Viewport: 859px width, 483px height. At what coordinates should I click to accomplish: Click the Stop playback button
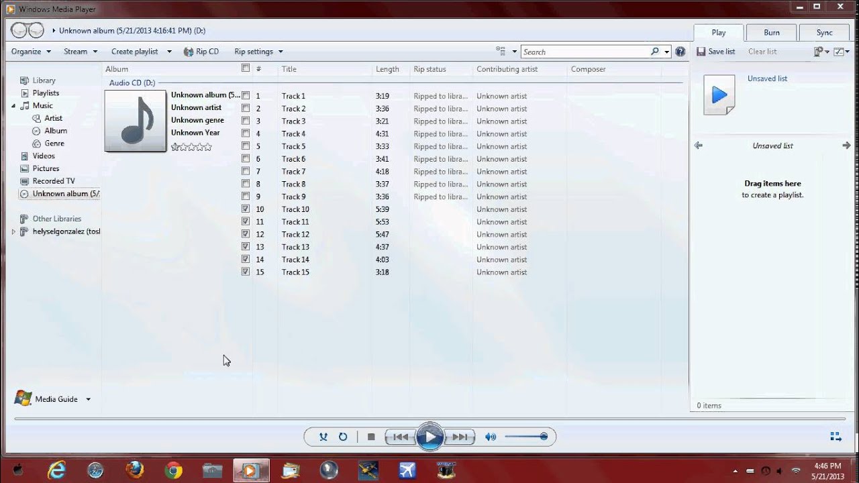coord(371,437)
